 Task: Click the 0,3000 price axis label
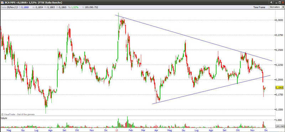(x=280, y=20)
